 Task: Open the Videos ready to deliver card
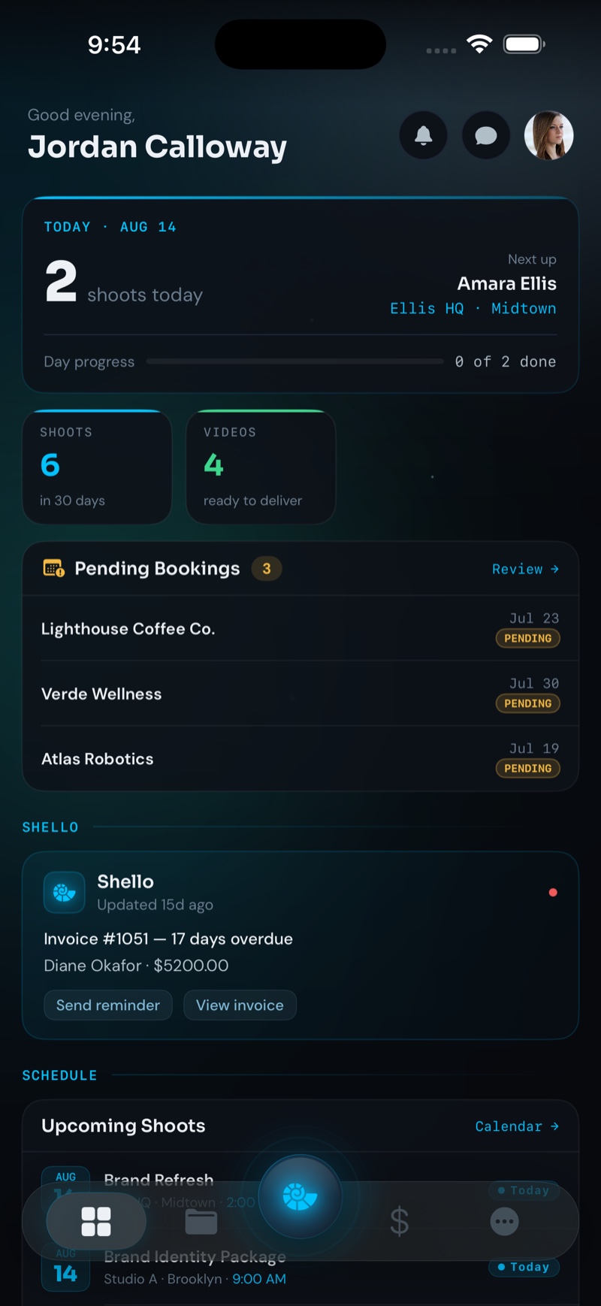[x=261, y=467]
